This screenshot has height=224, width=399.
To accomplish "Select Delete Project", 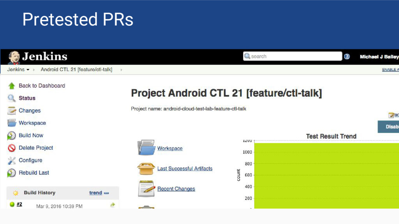I will [x=36, y=148].
